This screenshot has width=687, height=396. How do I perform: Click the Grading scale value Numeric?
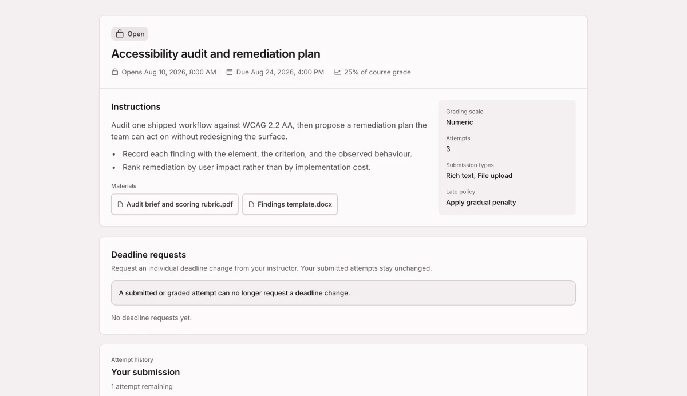tap(460, 122)
